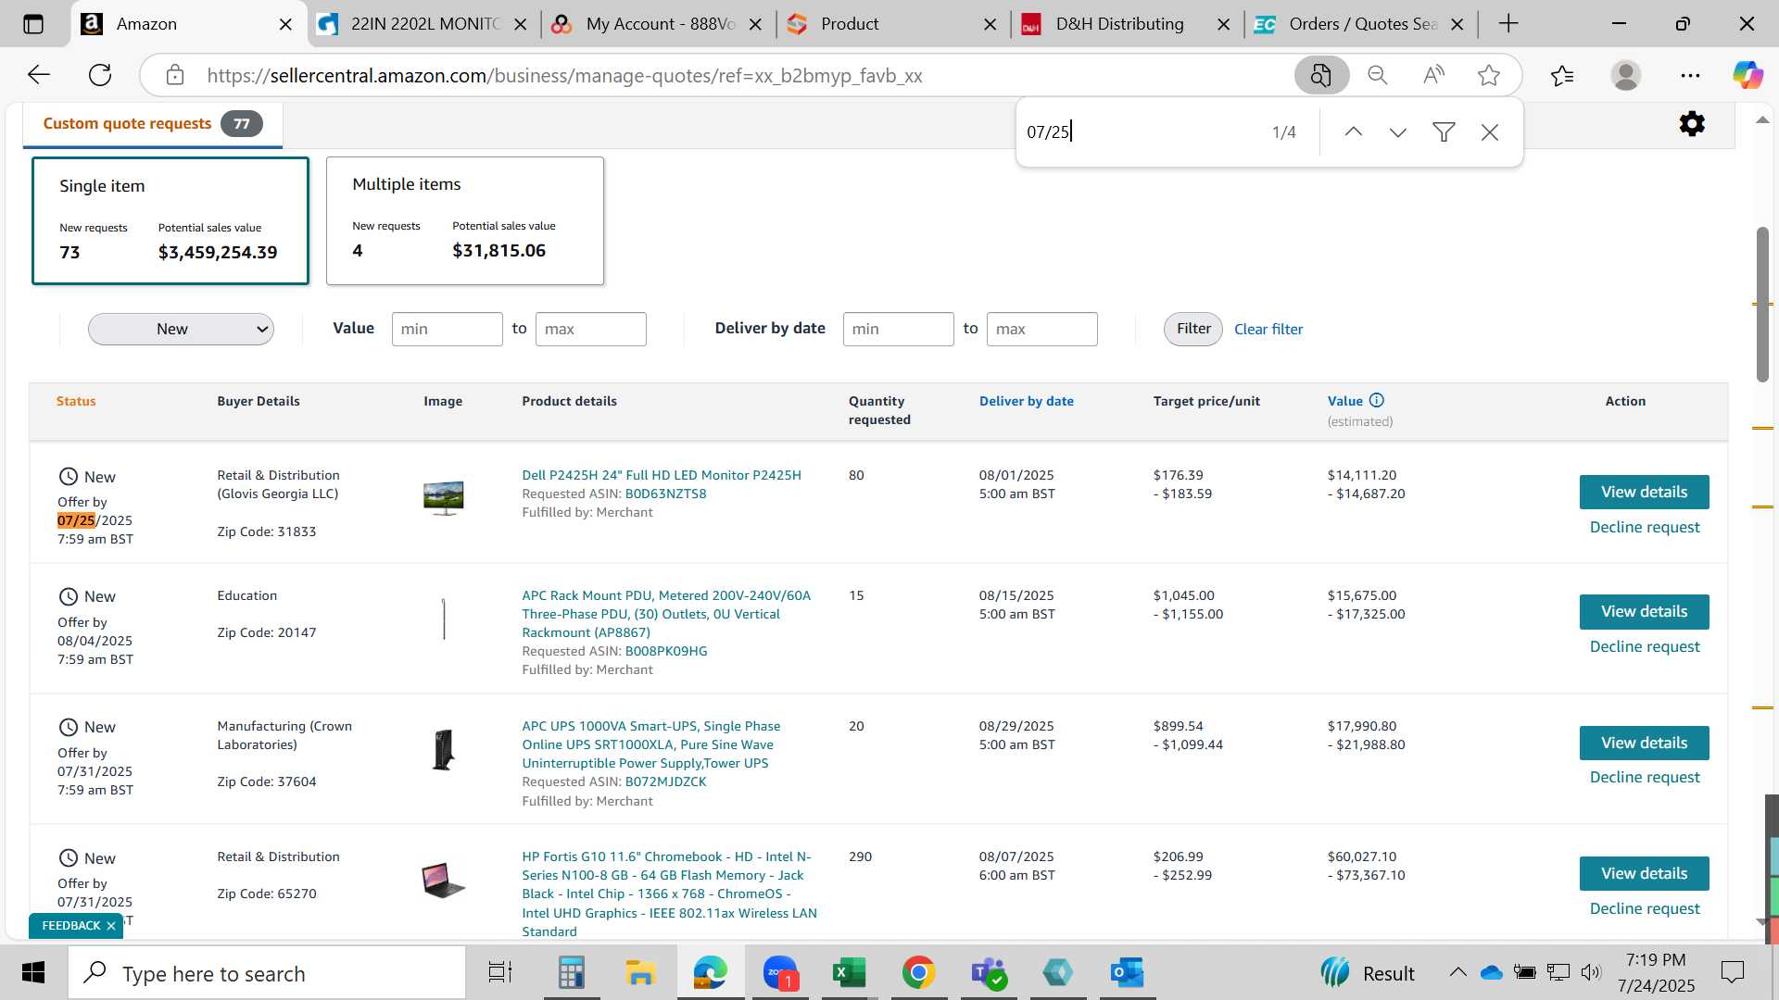The height and width of the screenshot is (1000, 1779).
Task: Open the tab actions menu icon
Action: [x=33, y=24]
